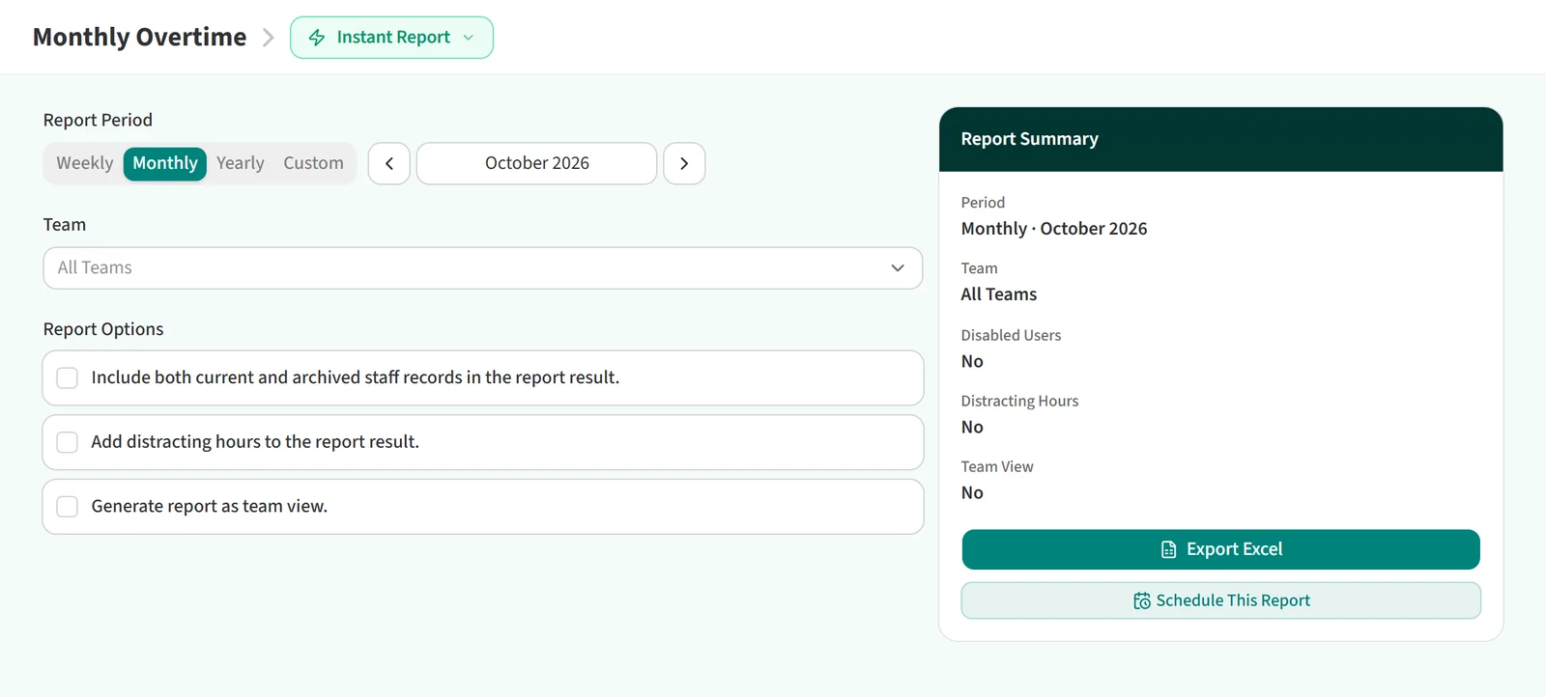Select the Yearly report period

[x=241, y=163]
